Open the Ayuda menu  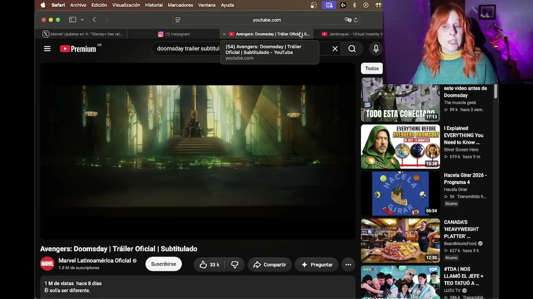tap(227, 5)
